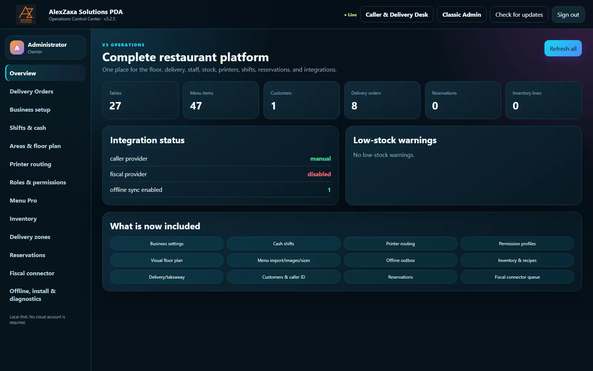
Task: Select the Visual floor plan pill
Action: 167,260
